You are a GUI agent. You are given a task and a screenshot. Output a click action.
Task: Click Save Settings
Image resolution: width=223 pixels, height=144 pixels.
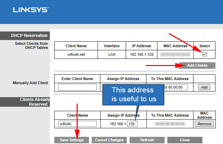pyautogui.click(x=71, y=140)
